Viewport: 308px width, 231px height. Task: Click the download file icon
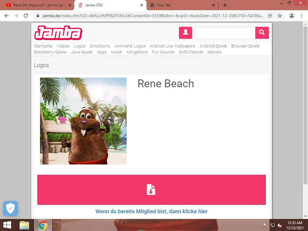pyautogui.click(x=151, y=189)
